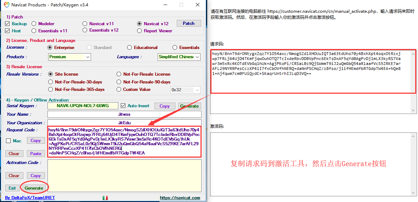Image resolution: width=418 pixels, height=202 pixels.
Task: Click Clear button under Activation Code
Action: (x=14, y=175)
